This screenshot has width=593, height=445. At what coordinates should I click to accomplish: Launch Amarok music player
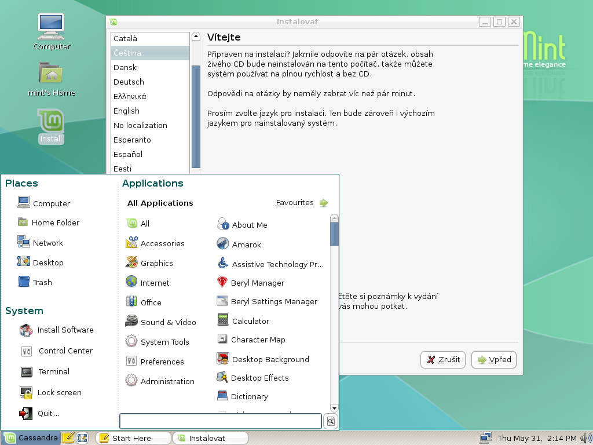click(x=239, y=245)
